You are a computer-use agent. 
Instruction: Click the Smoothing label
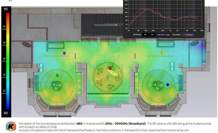tap(176, 35)
